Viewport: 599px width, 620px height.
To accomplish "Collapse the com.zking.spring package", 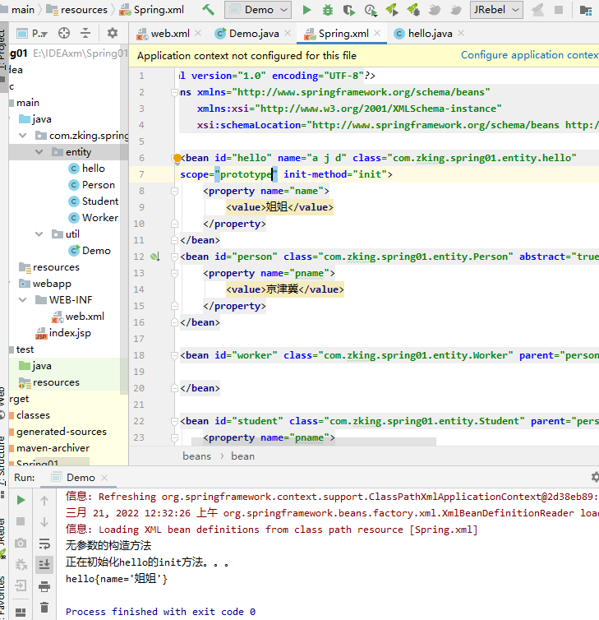I will click(23, 136).
